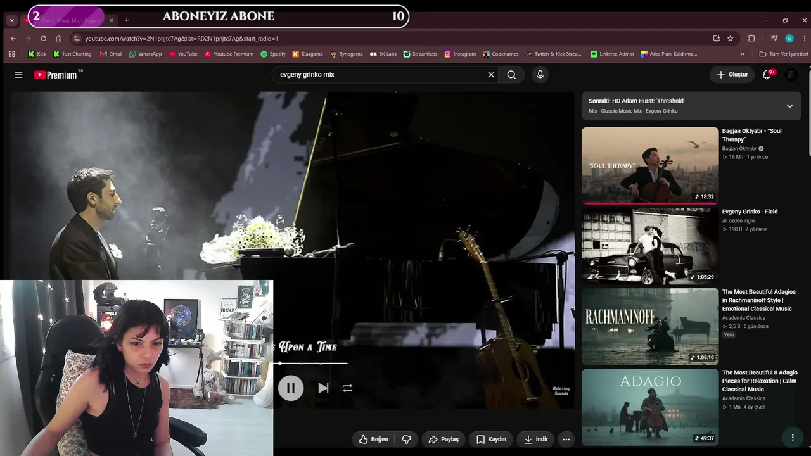This screenshot has width=811, height=456.
Task: Open the Gmail bookmark
Action: coord(112,54)
